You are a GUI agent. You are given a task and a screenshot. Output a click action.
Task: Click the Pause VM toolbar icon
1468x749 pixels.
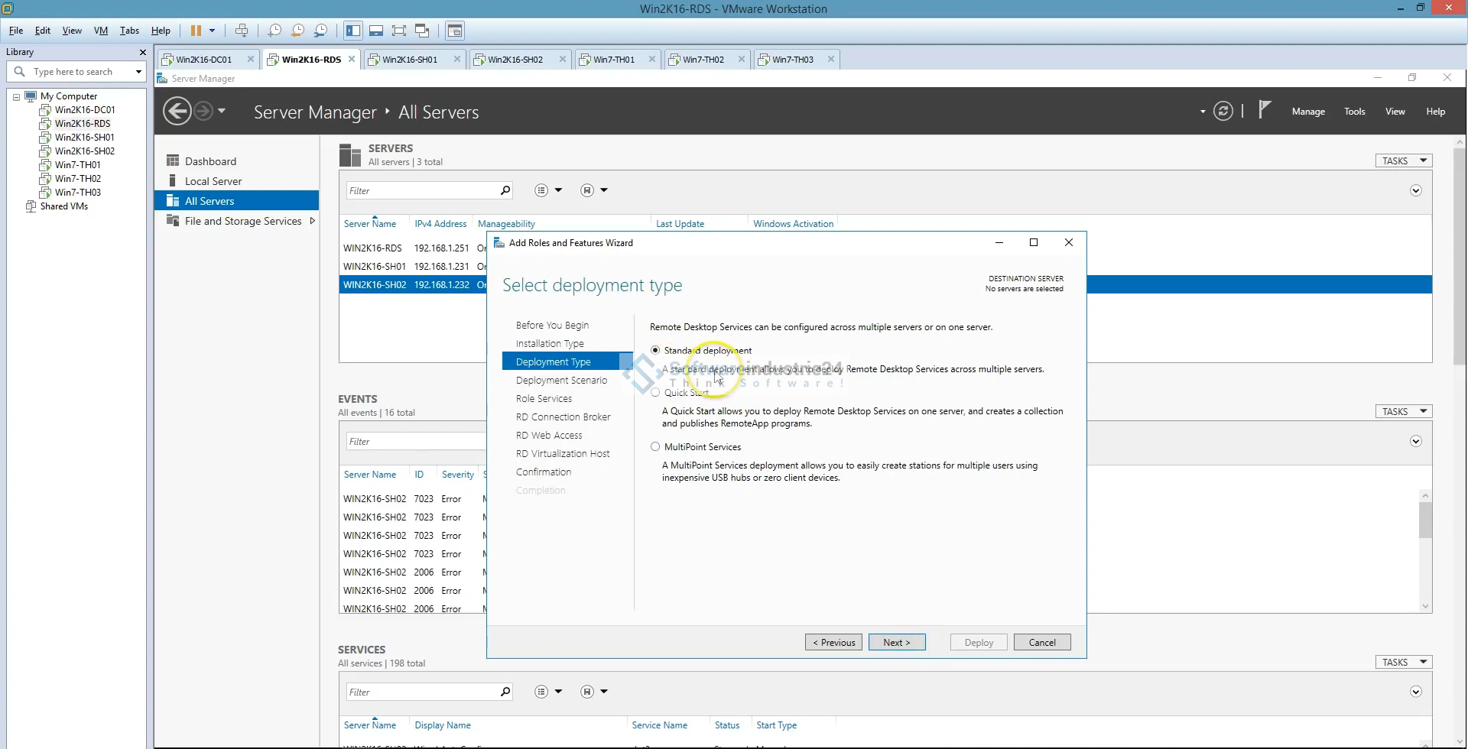tap(196, 31)
